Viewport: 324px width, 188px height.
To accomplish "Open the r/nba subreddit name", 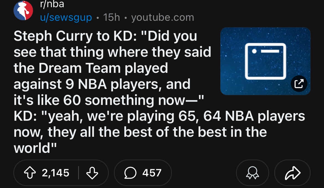I will tap(52, 4).
